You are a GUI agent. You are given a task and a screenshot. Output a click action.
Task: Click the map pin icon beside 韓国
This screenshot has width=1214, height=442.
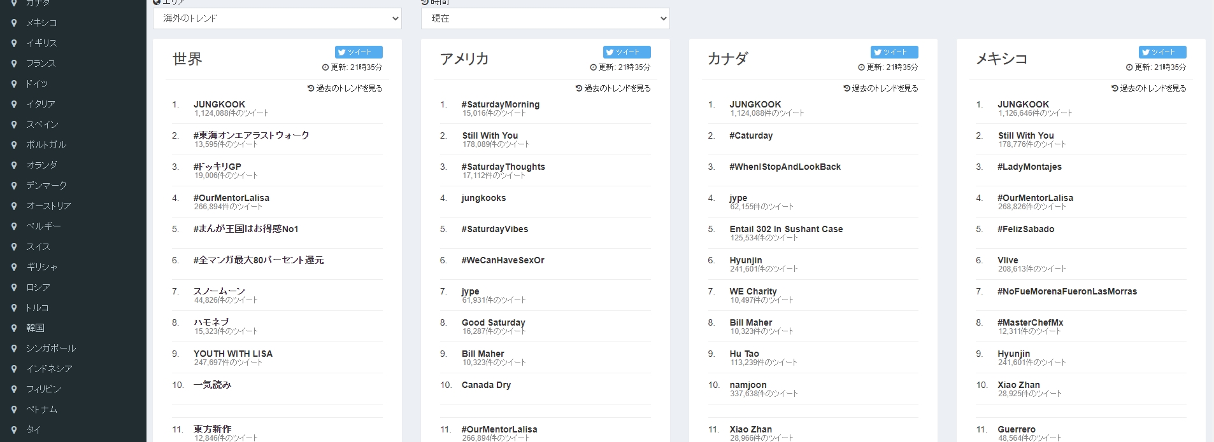14,328
